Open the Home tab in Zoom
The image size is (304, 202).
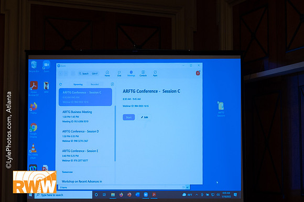(107, 73)
